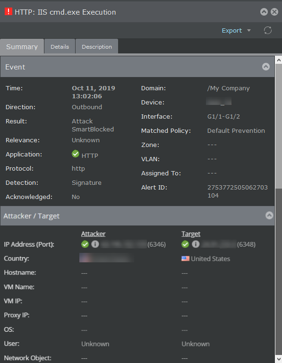Click the Alert ID number value
The width and height of the screenshot is (282, 363).
[238, 191]
